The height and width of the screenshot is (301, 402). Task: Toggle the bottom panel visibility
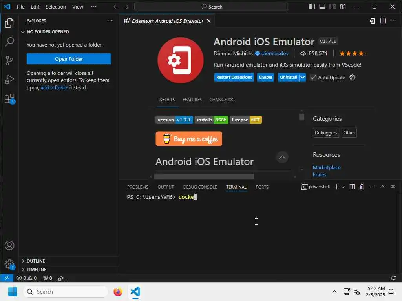point(322,7)
